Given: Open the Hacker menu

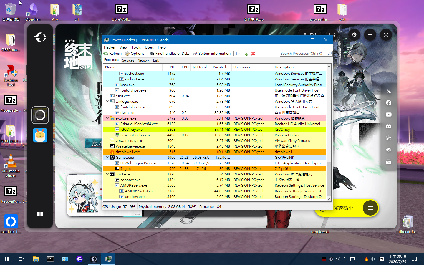Looking at the screenshot, I should point(110,47).
